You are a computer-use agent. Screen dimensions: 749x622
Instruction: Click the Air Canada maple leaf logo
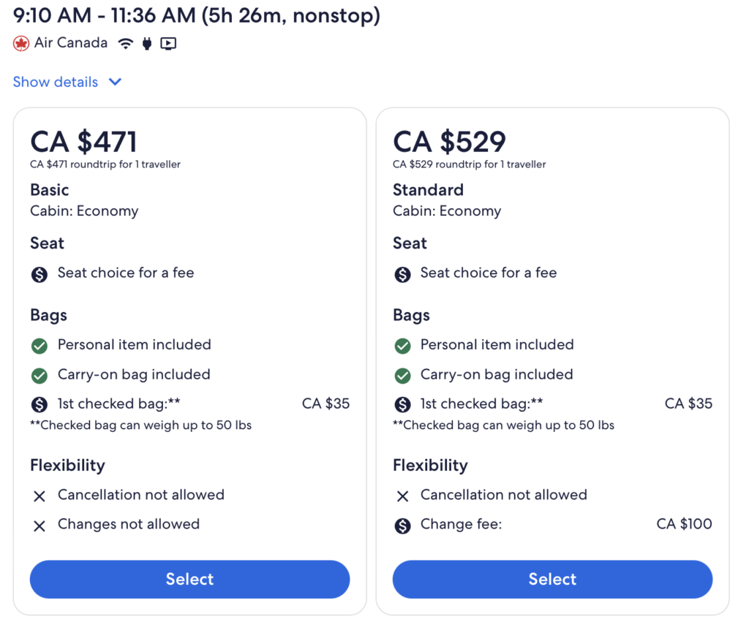20,43
